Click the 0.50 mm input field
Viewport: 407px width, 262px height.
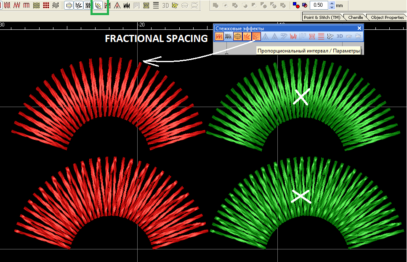pyautogui.click(x=319, y=5)
